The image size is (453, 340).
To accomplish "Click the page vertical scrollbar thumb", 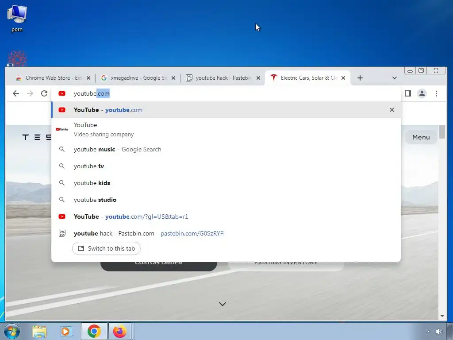I will point(442,132).
